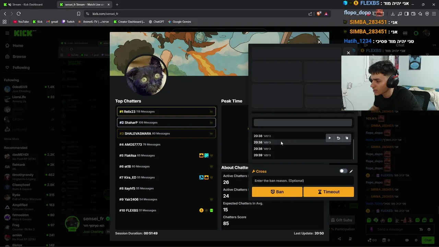
Task: Copy the message using the copy icon
Action: (x=347, y=138)
